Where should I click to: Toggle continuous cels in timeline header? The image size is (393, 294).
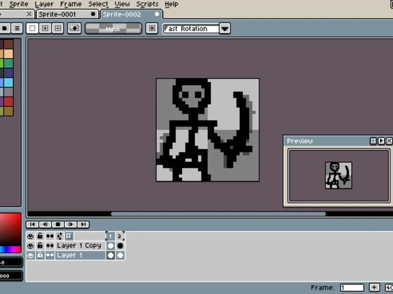50,236
